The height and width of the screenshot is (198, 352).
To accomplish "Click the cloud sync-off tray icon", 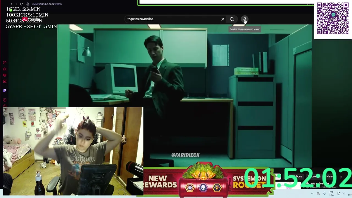I will pyautogui.click(x=318, y=193).
